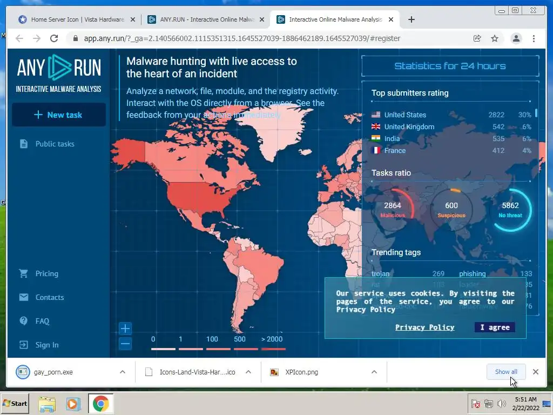
Task: Click the submitters list scrollbar
Action: point(536,113)
